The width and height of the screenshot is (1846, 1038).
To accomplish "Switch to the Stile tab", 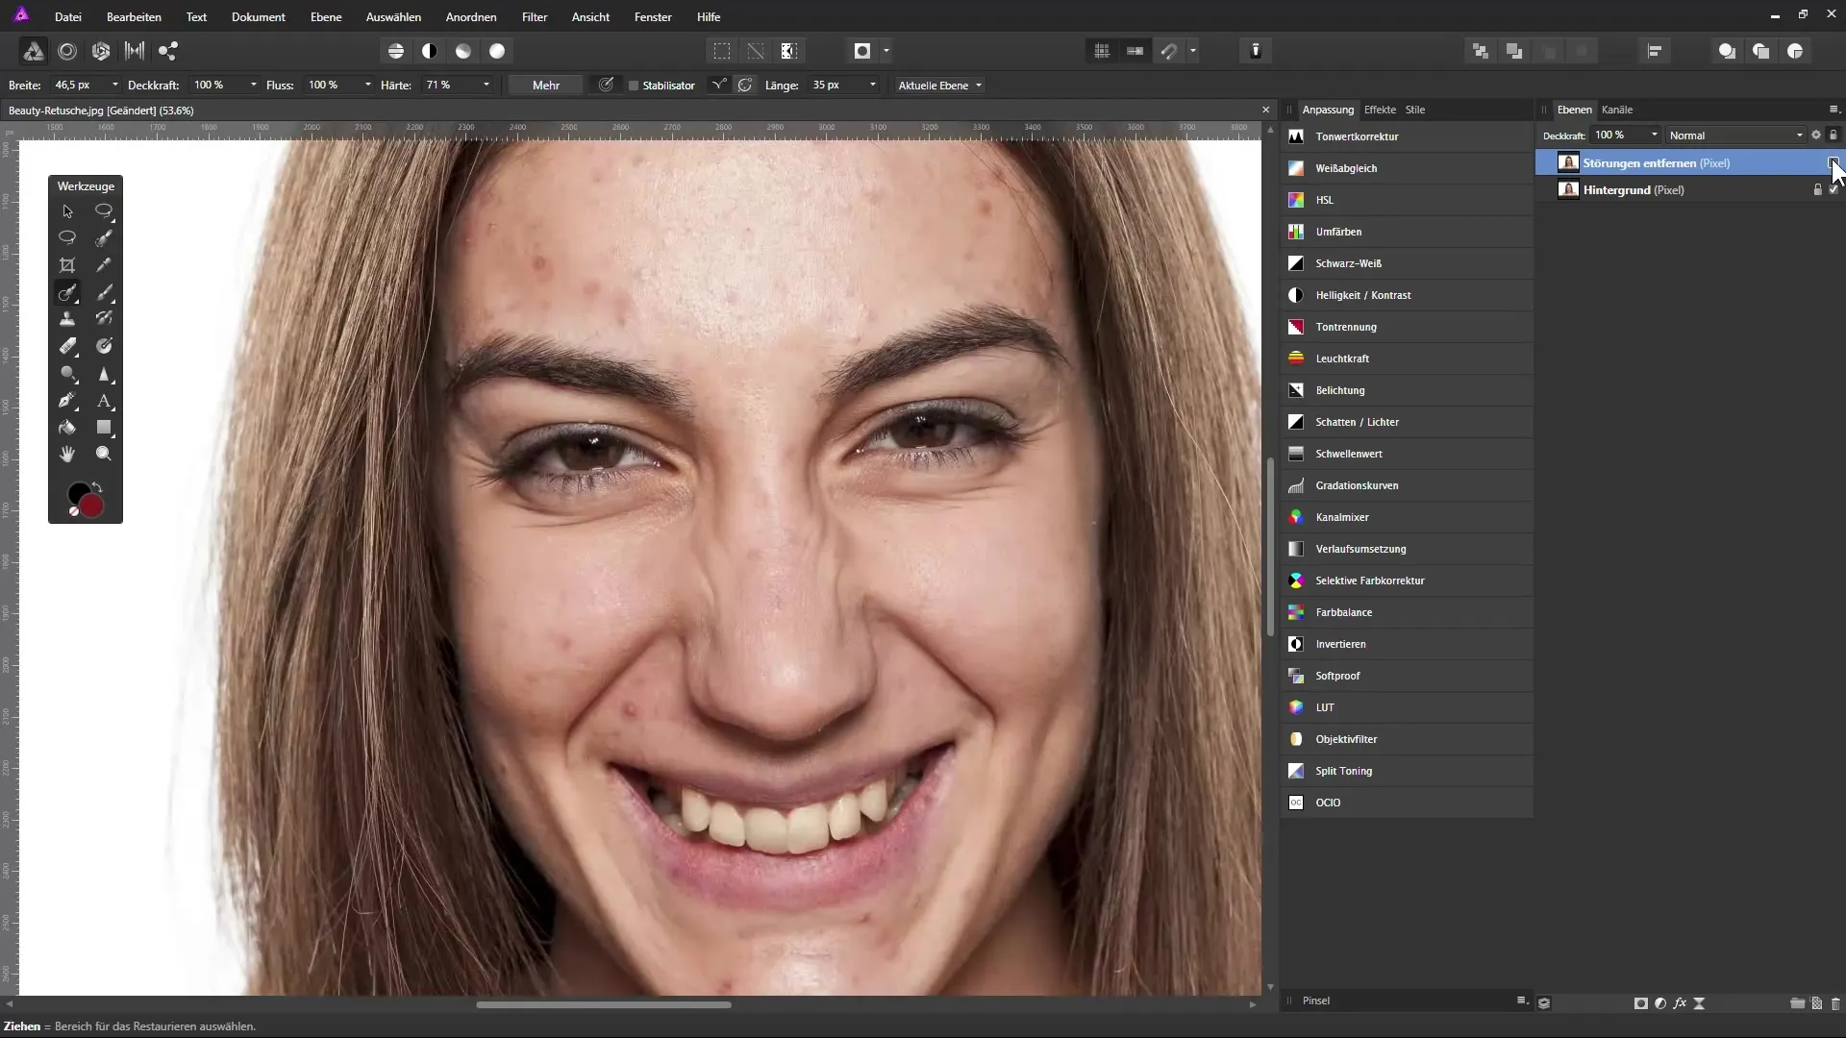I will tap(1415, 110).
